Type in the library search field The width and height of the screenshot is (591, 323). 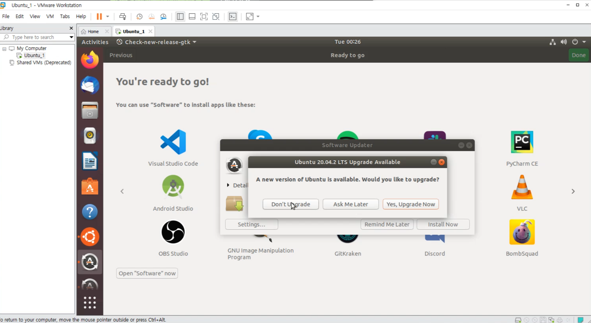(38, 37)
